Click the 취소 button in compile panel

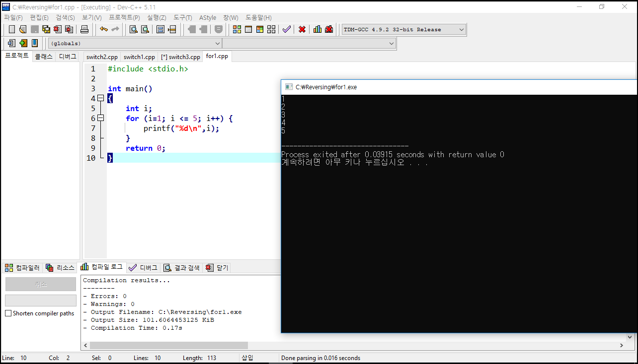[41, 284]
